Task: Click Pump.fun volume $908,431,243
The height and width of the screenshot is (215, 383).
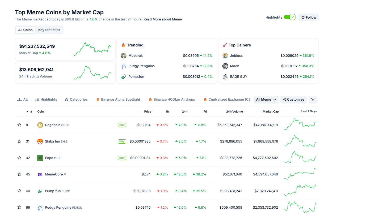Action: [231, 191]
